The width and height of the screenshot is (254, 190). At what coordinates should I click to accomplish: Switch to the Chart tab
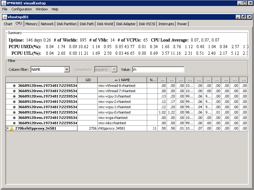pyautogui.click(x=8, y=24)
